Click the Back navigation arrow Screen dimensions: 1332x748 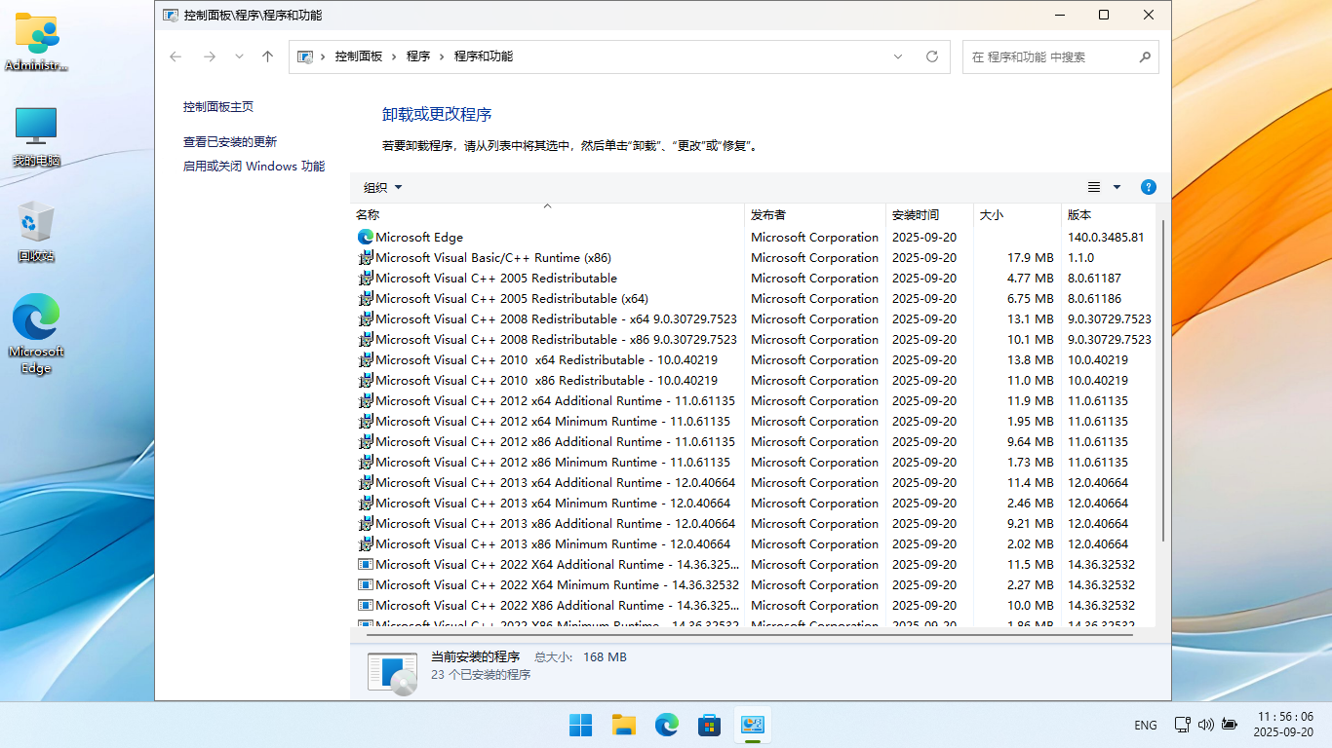point(176,56)
